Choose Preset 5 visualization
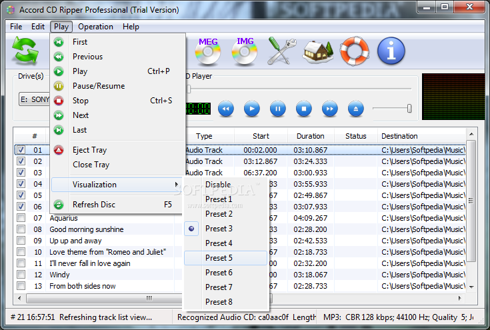The image size is (490, 330). (x=225, y=258)
